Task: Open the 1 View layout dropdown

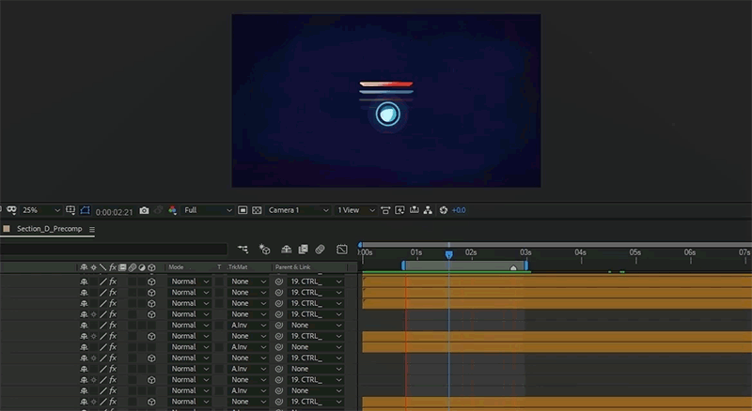Action: 355,210
